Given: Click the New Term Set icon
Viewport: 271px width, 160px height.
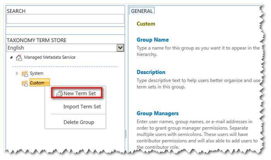Looking at the screenshot, I should pyautogui.click(x=59, y=94).
